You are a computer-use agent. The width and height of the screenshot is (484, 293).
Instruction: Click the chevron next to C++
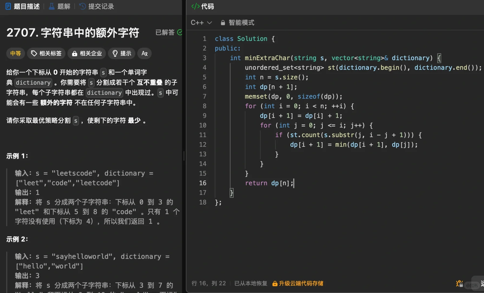click(x=209, y=23)
